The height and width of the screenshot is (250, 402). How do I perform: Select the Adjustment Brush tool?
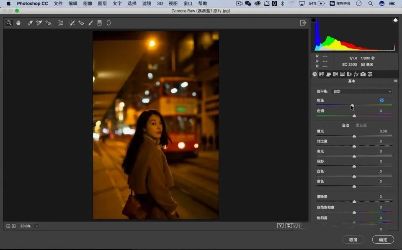click(90, 23)
